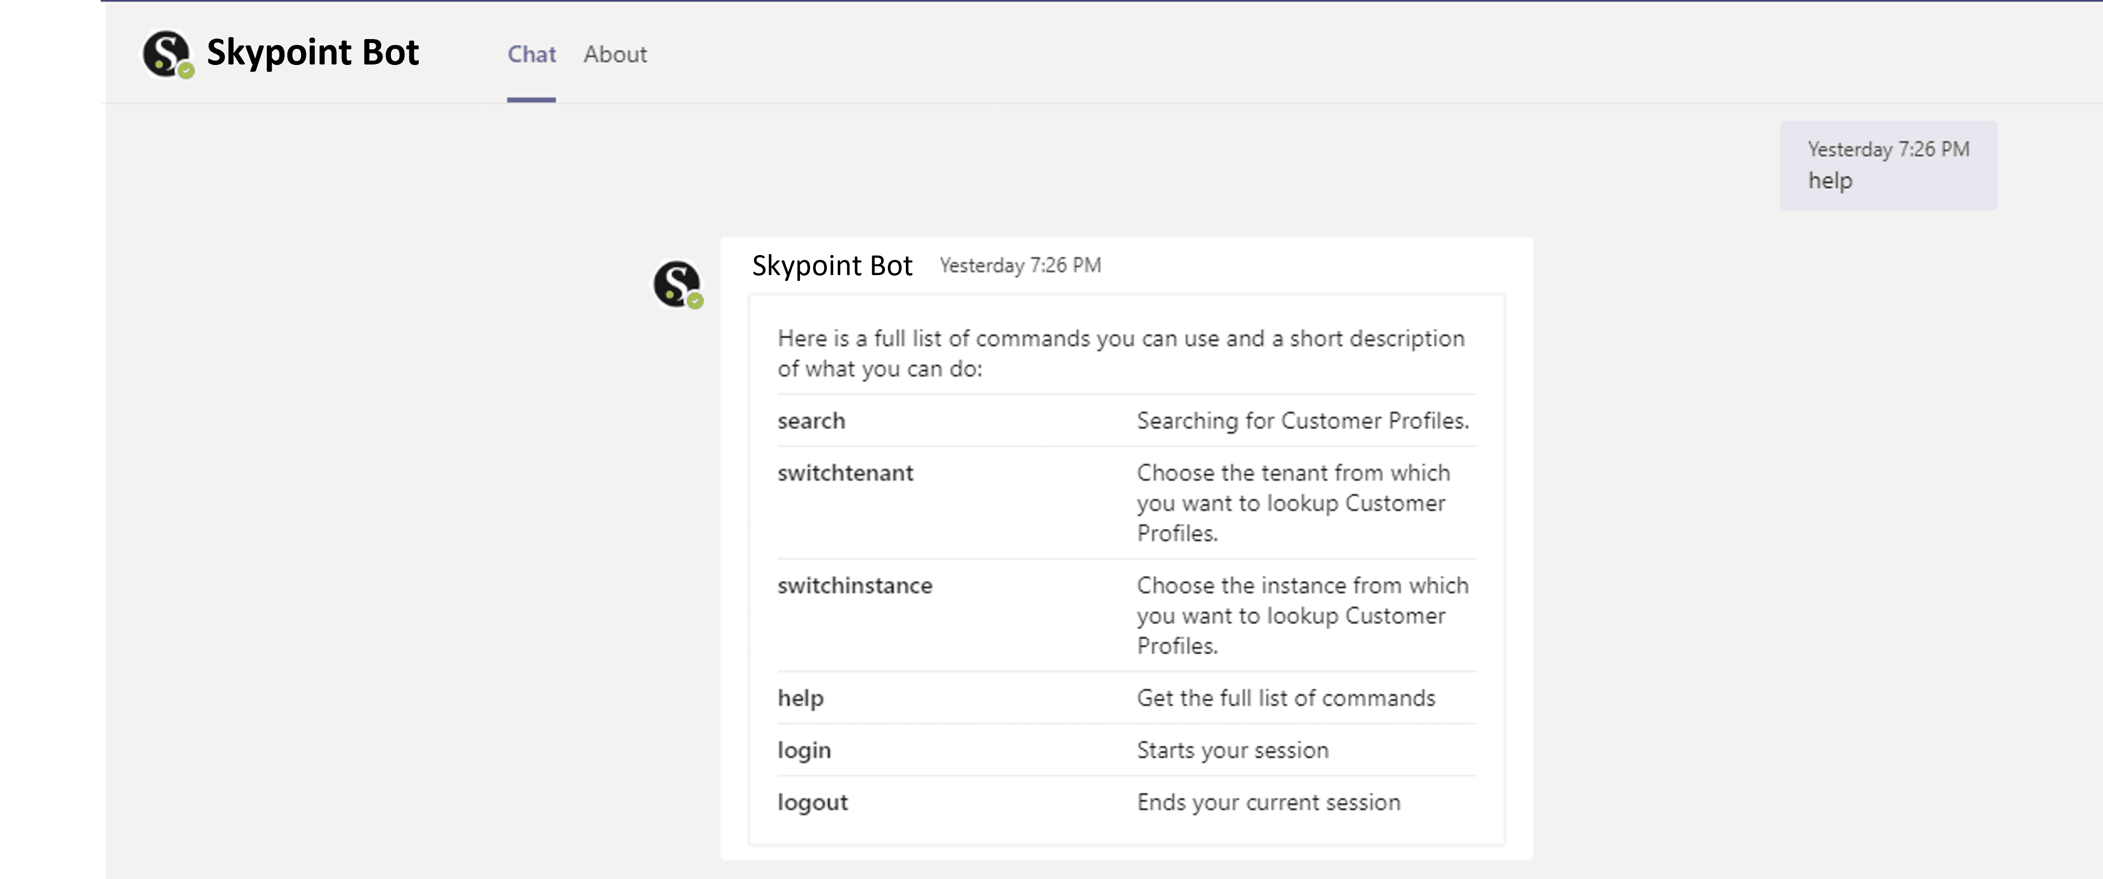This screenshot has height=879, width=2103.
Task: Click 'Searching for Customer Profiles.' description
Action: coord(1303,421)
